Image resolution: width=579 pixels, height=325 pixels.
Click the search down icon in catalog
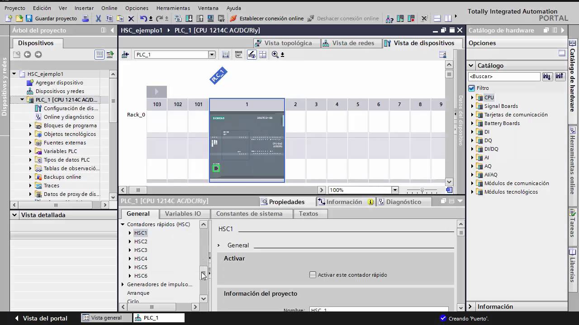pyautogui.click(x=547, y=76)
